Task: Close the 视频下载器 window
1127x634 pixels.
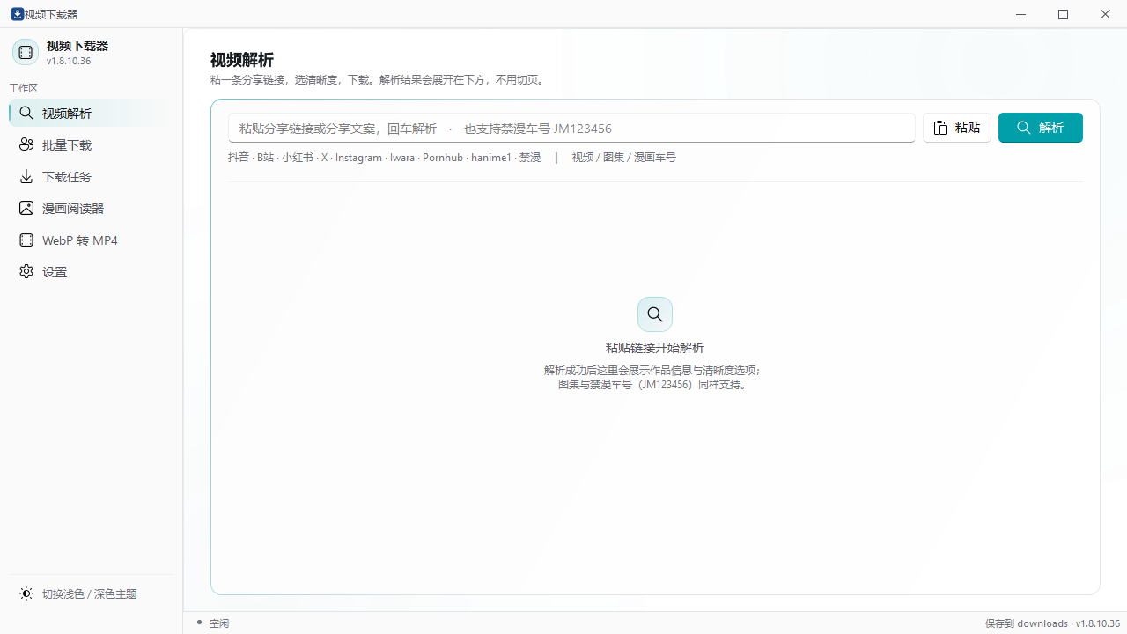Action: point(1106,14)
